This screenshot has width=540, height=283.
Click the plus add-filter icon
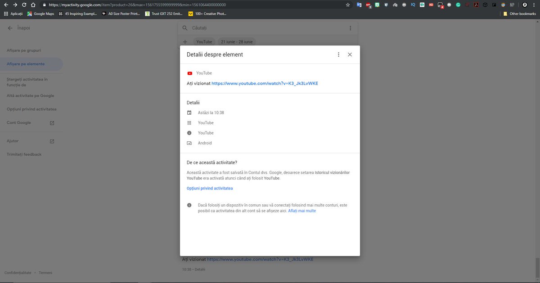(185, 41)
